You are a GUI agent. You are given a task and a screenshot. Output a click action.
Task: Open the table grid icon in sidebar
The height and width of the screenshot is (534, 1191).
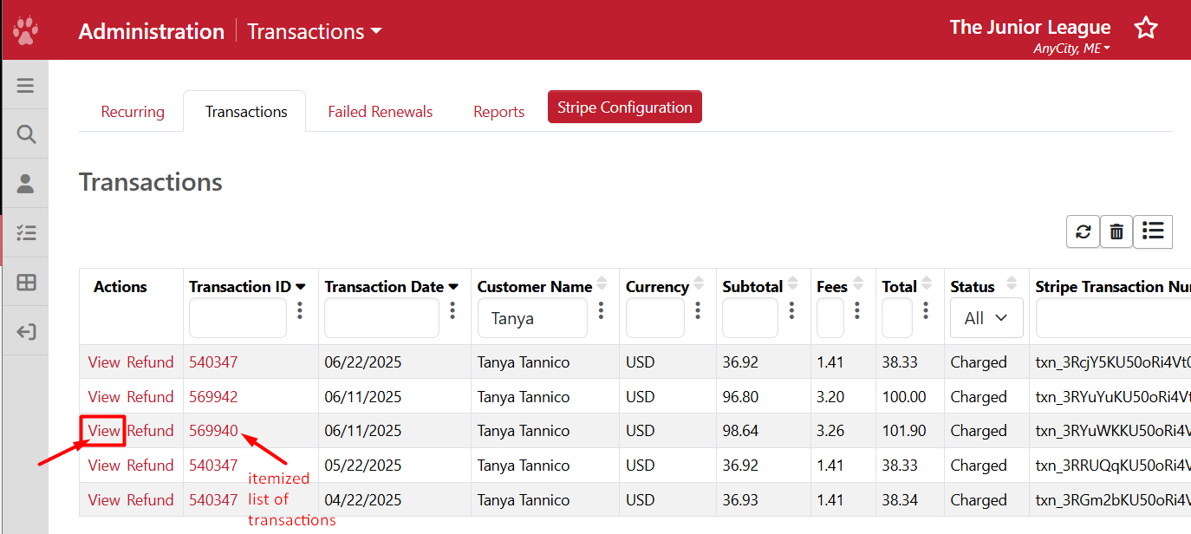26,283
